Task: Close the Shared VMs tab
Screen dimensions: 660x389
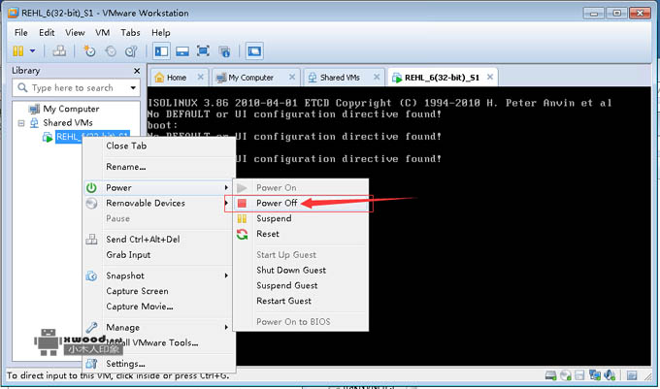Action: 377,77
